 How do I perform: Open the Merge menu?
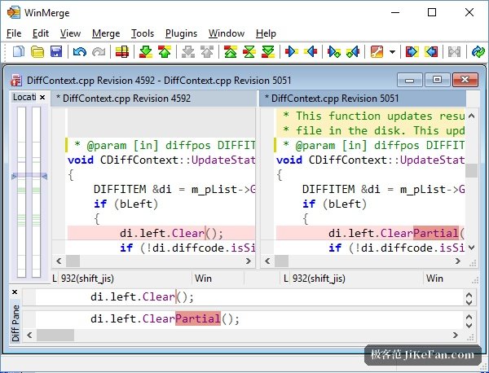point(106,33)
